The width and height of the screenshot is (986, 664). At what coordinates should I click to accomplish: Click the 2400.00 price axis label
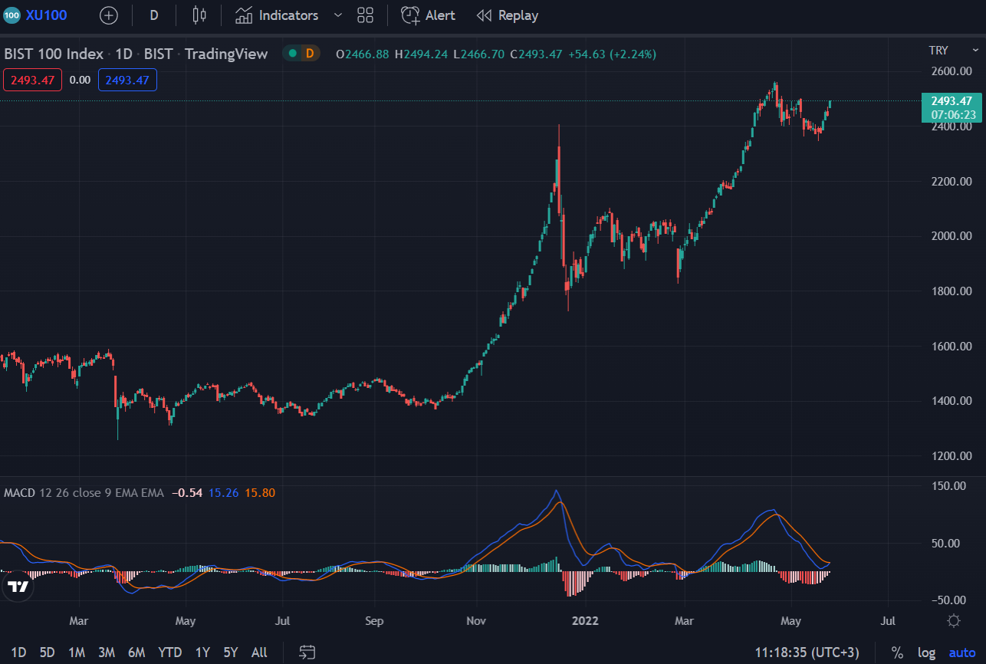tap(951, 127)
